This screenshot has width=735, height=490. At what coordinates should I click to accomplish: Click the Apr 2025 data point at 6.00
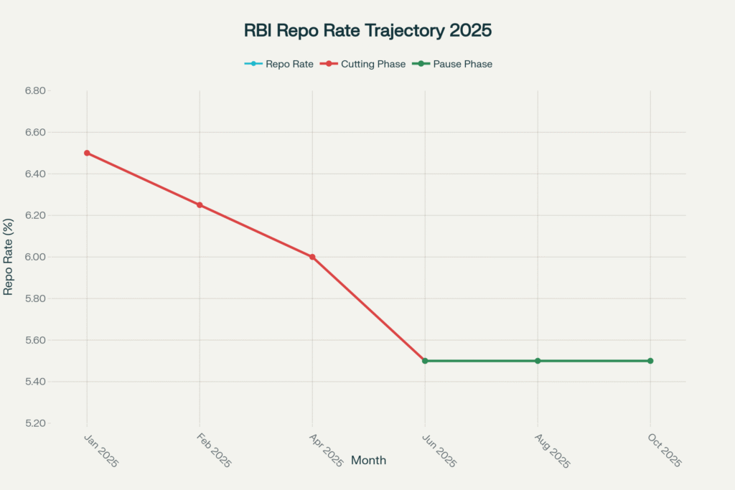(312, 257)
